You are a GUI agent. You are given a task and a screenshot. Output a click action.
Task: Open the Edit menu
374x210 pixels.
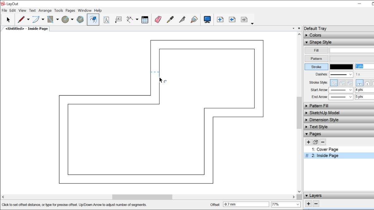tap(12, 10)
